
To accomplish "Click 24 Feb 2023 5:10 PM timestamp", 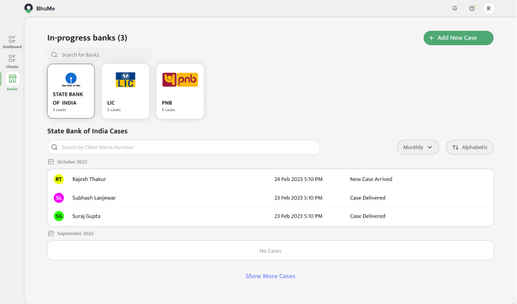I will (298, 179).
